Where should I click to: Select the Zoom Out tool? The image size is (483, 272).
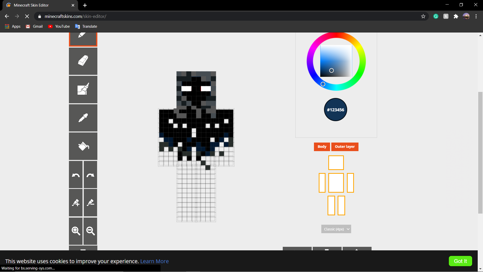(x=90, y=231)
